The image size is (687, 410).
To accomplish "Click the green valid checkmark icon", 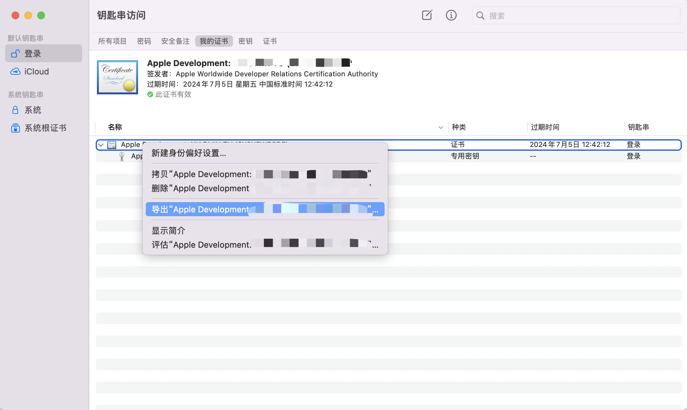I will [x=150, y=94].
